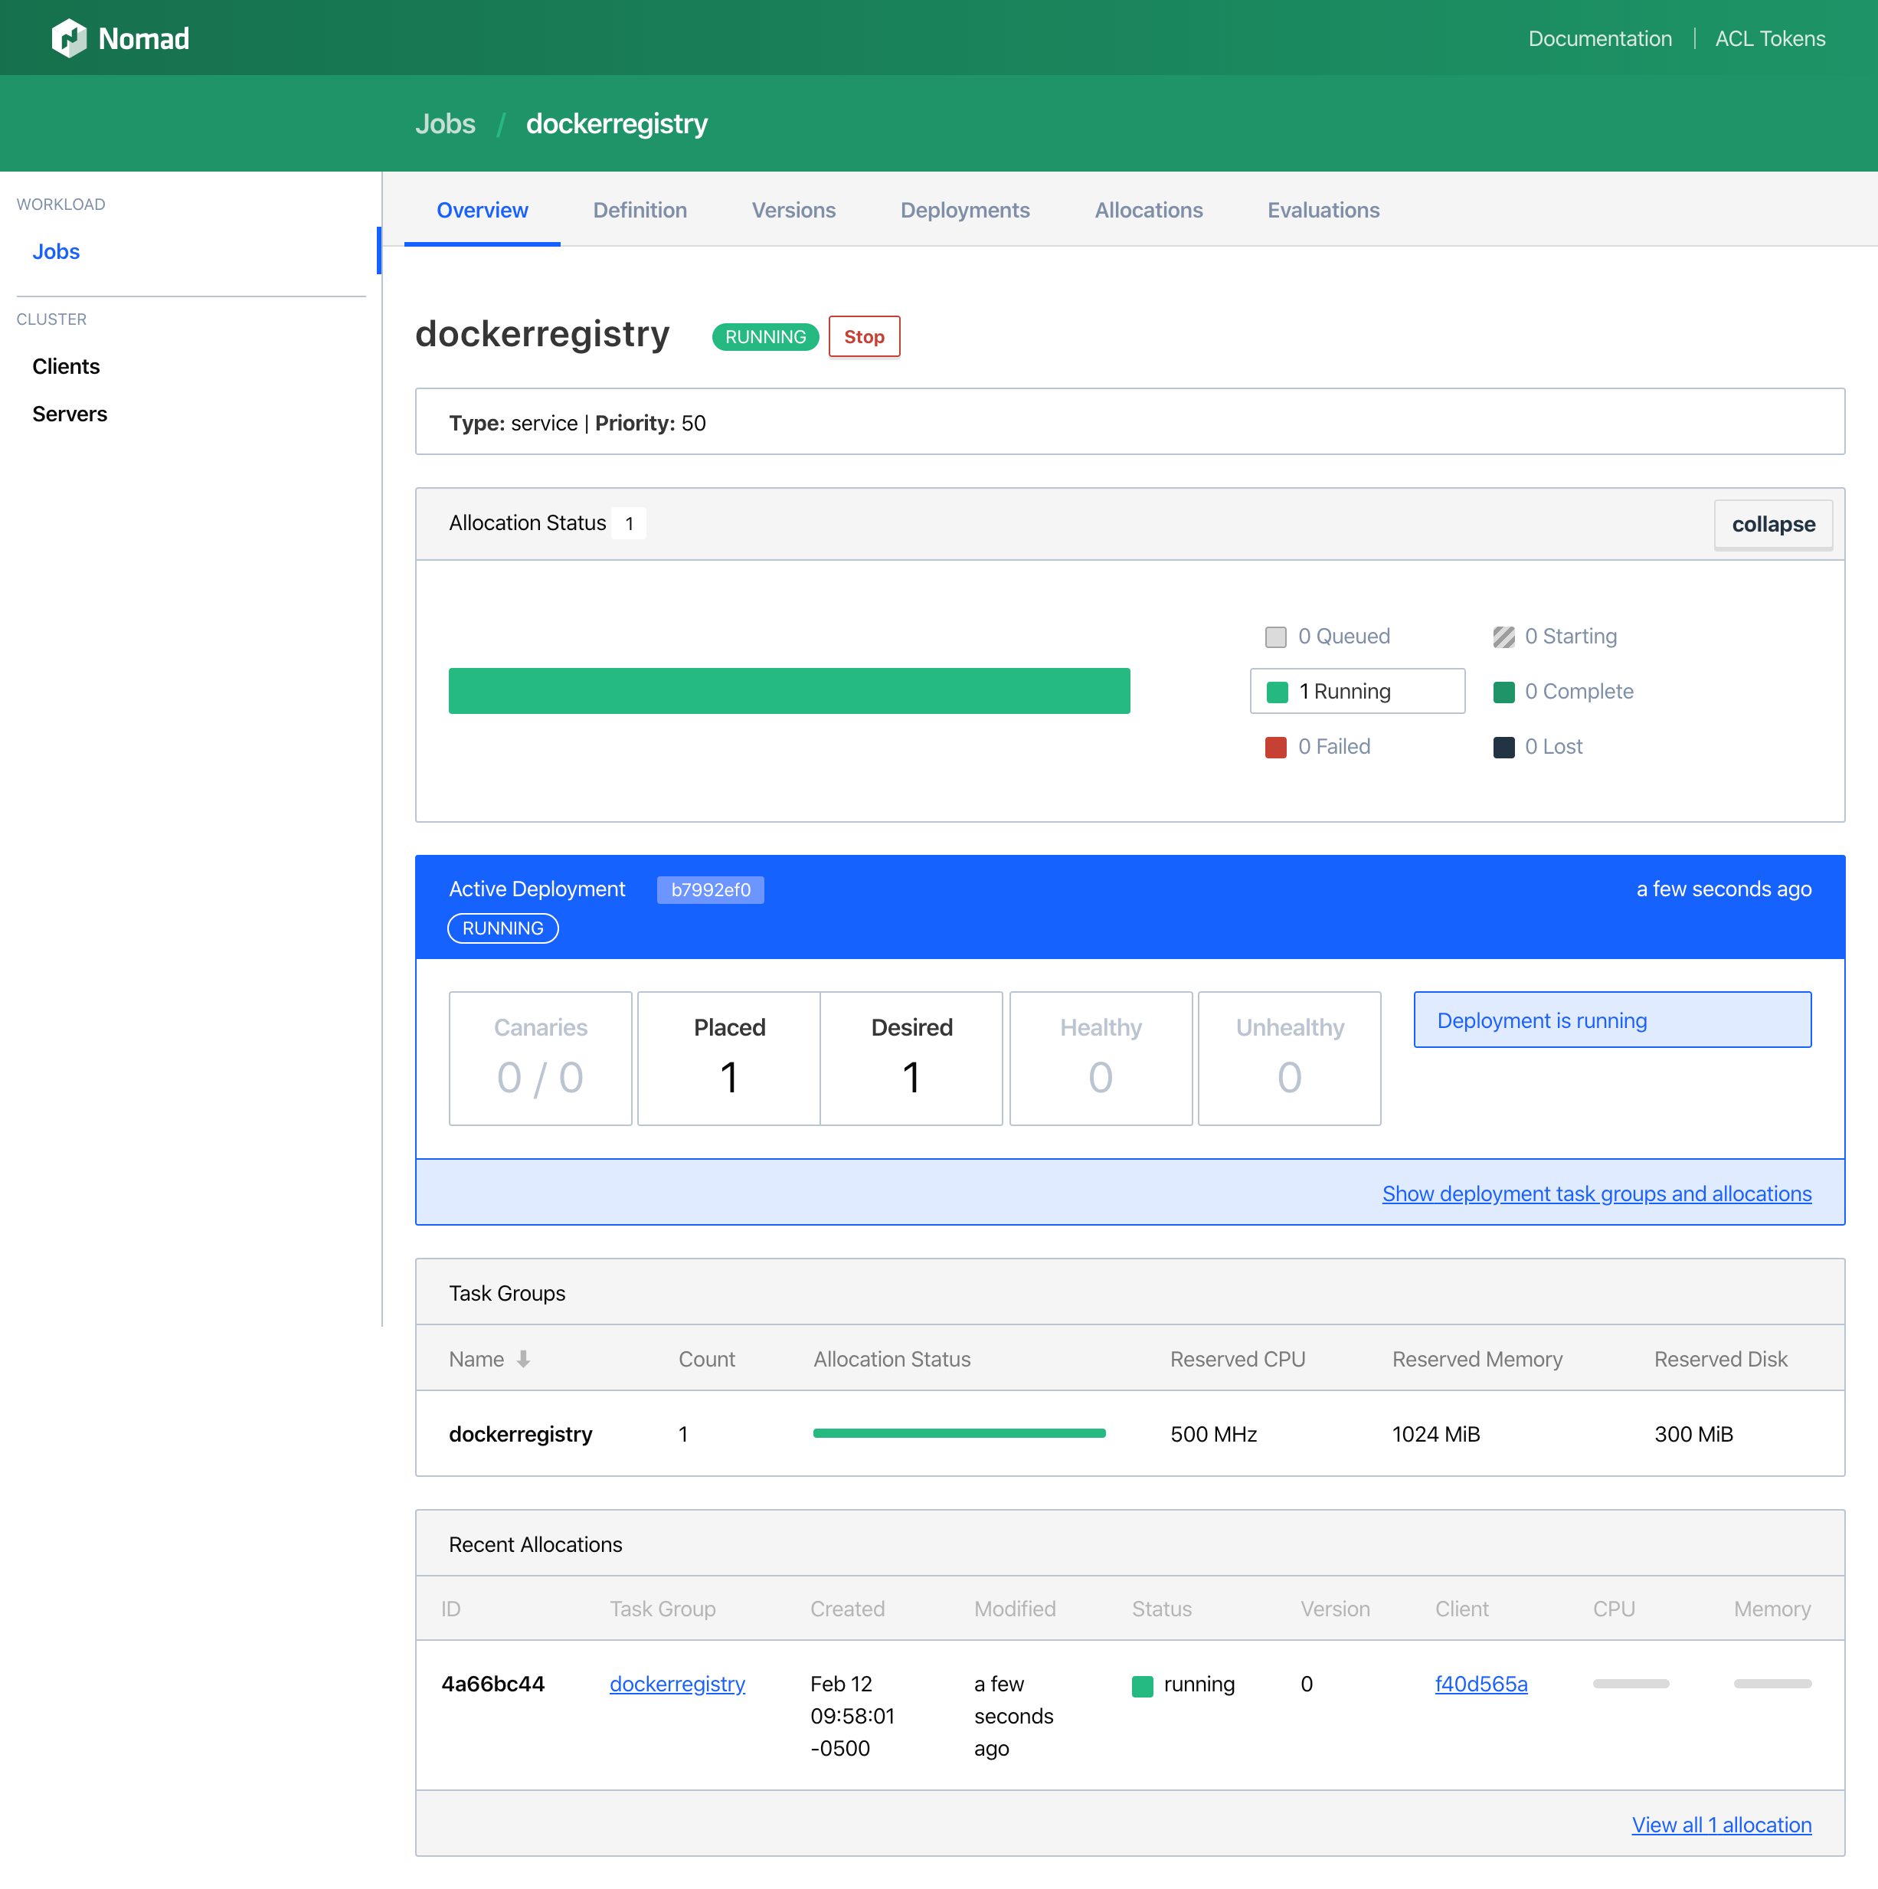Open dockerregistry task group link in allocations
The height and width of the screenshot is (1889, 1878).
pos(678,1684)
